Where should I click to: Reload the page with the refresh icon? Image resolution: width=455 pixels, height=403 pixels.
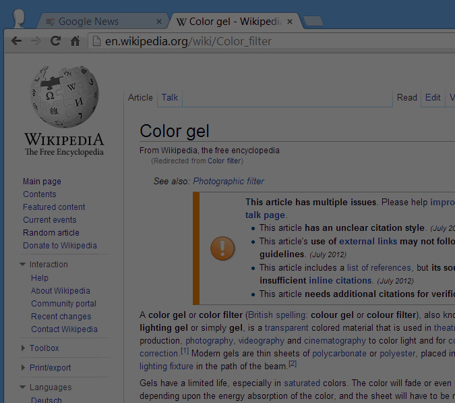[55, 41]
